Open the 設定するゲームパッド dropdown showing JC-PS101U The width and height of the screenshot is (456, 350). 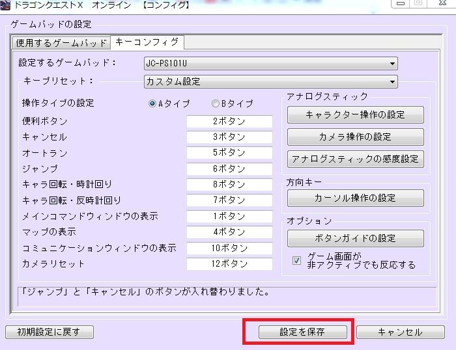tap(271, 63)
